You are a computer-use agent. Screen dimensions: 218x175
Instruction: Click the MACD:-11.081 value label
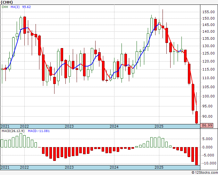[x=39, y=131]
